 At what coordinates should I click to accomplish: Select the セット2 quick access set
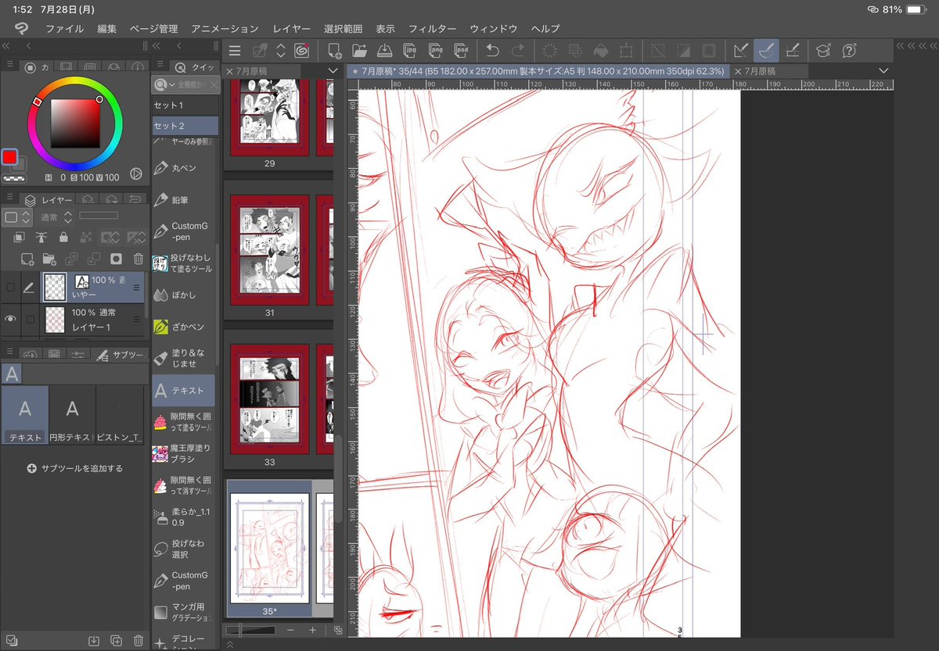185,126
